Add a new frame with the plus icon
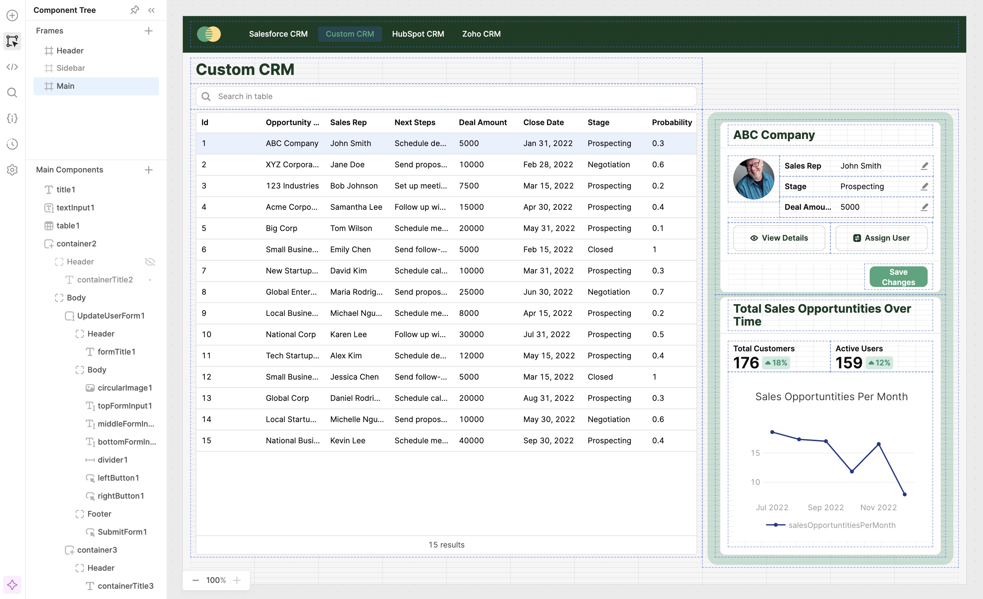 click(148, 31)
